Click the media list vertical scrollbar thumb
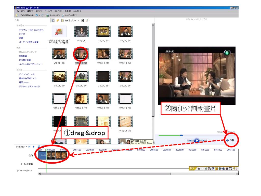Image resolution: width=261 pixels, height=196 pixels. 153,72
